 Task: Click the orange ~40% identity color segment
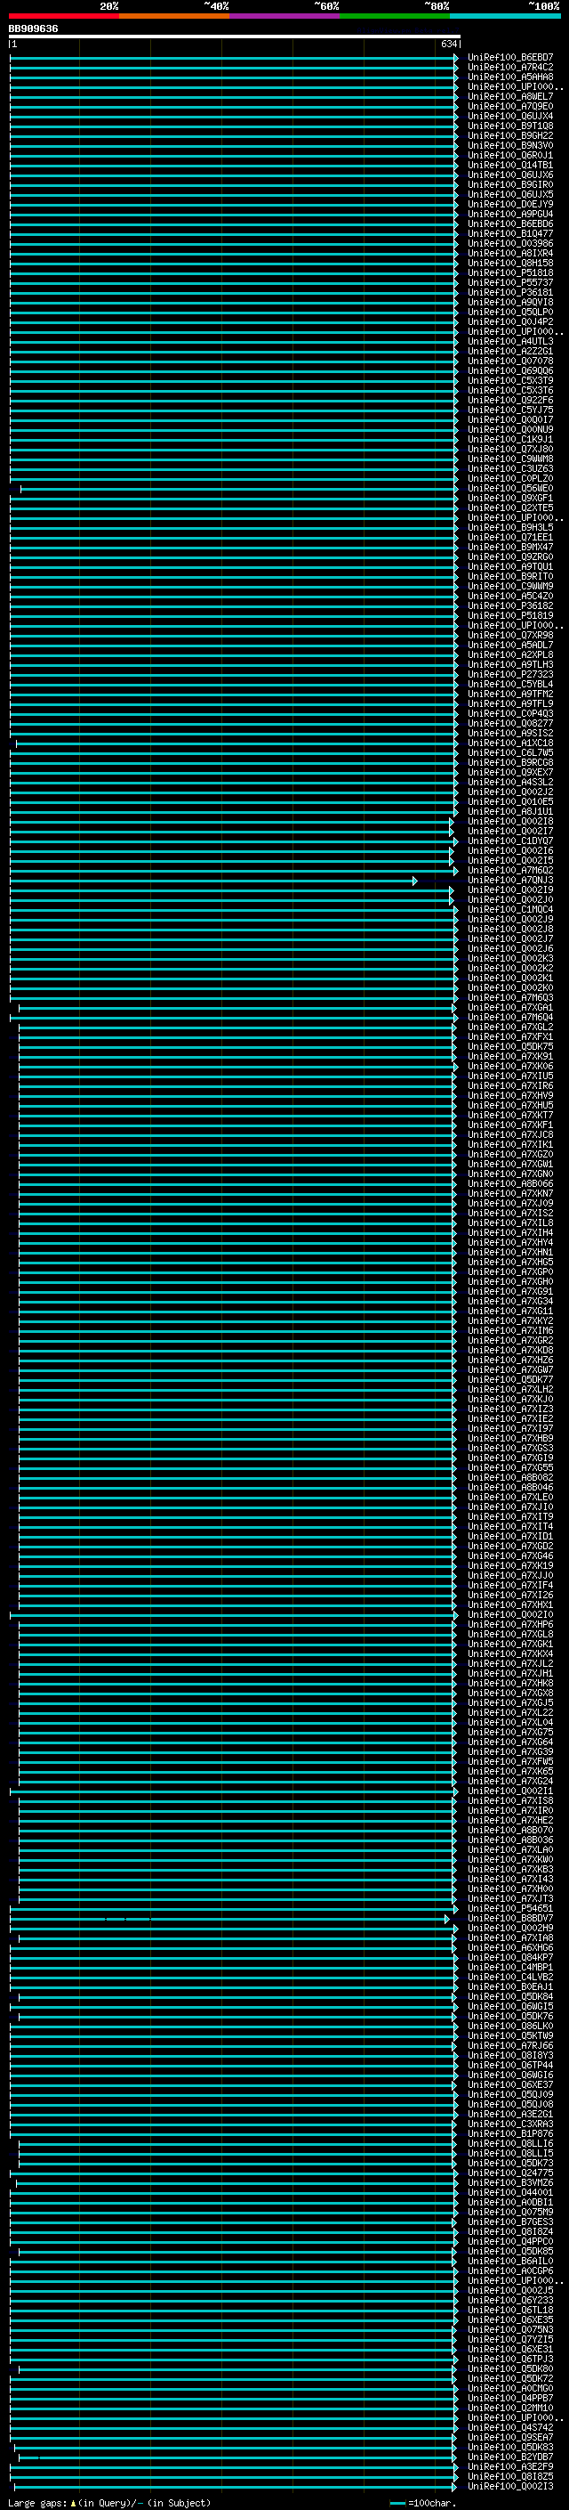(174, 16)
